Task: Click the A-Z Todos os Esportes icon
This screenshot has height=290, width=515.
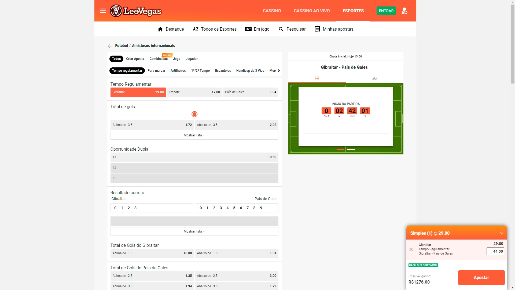Action: 196,29
